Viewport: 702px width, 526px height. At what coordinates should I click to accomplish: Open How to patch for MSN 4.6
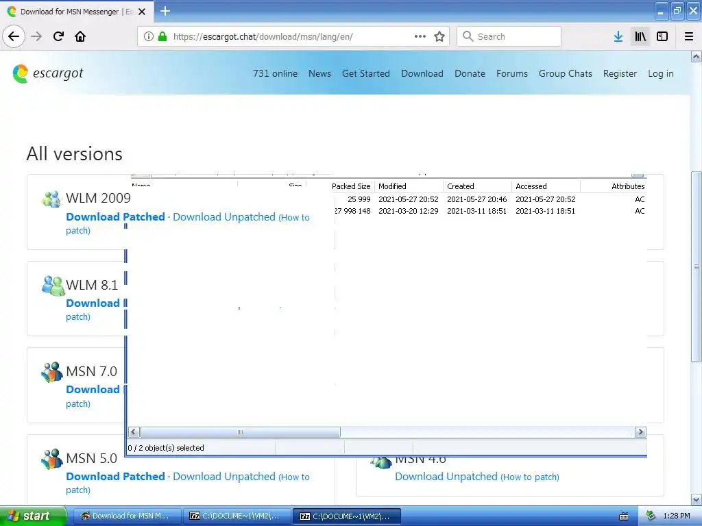point(530,477)
